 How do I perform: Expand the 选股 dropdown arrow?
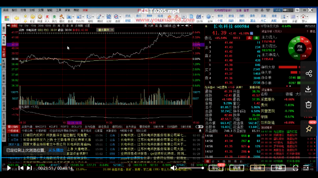pos(120,17)
